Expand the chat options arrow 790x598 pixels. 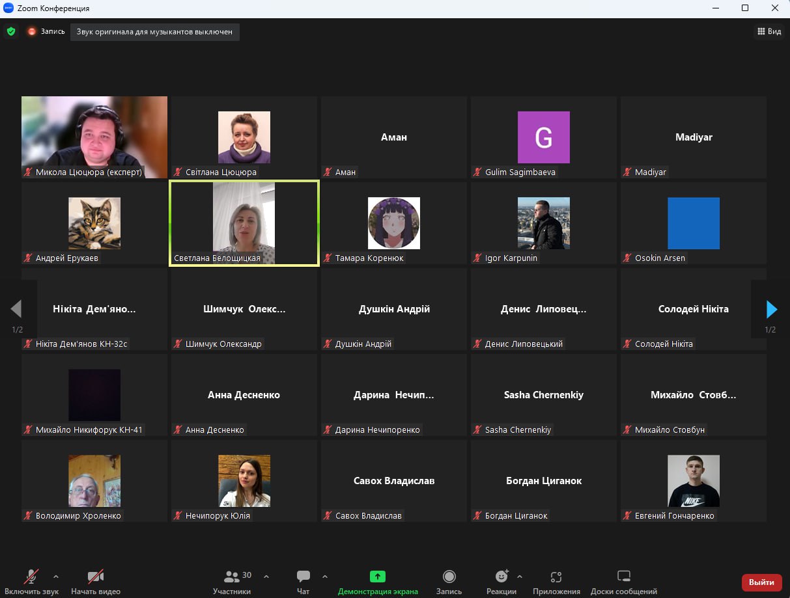point(325,577)
